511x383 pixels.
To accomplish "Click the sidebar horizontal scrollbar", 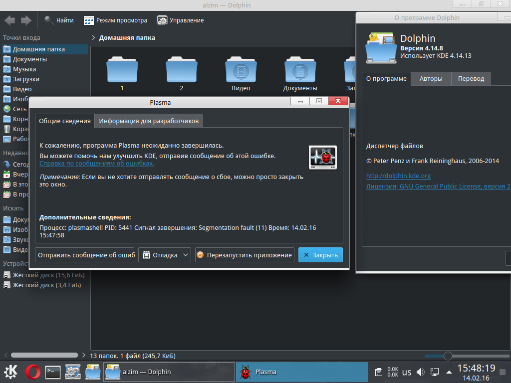I will point(44,355).
